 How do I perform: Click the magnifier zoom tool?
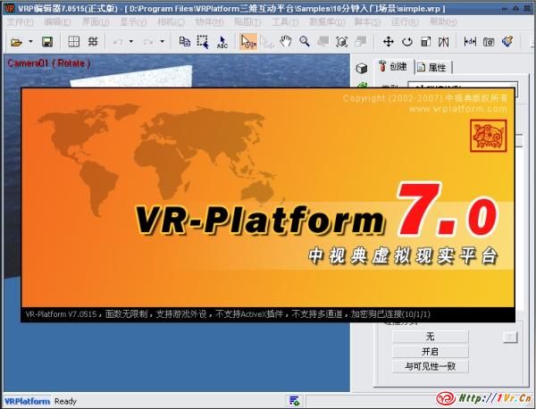tap(305, 41)
